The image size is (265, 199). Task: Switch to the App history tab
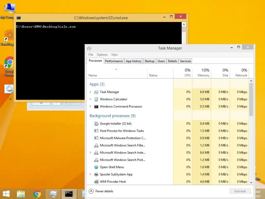[134, 61]
